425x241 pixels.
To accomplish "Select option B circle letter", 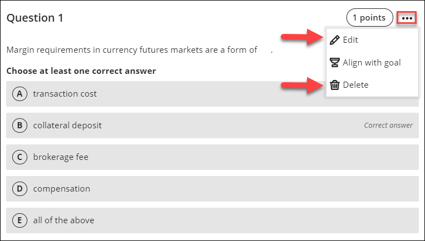I will (19, 125).
